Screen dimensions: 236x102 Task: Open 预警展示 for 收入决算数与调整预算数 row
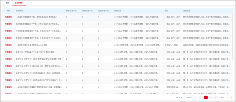[8, 87]
